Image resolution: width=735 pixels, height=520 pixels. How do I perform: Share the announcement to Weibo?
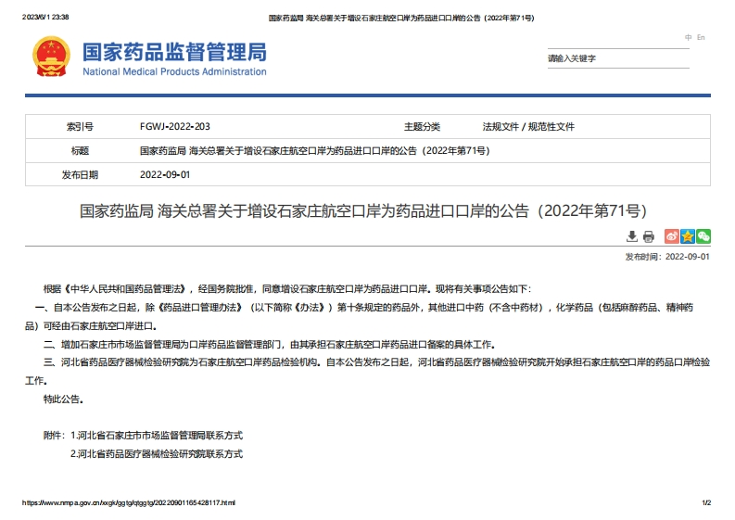click(x=671, y=237)
